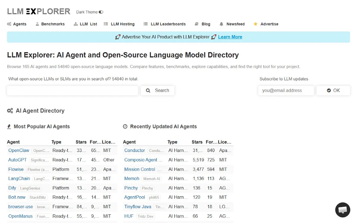Open the AgentPool agent link
Viewport: 357px width, 223px height.
point(135,197)
